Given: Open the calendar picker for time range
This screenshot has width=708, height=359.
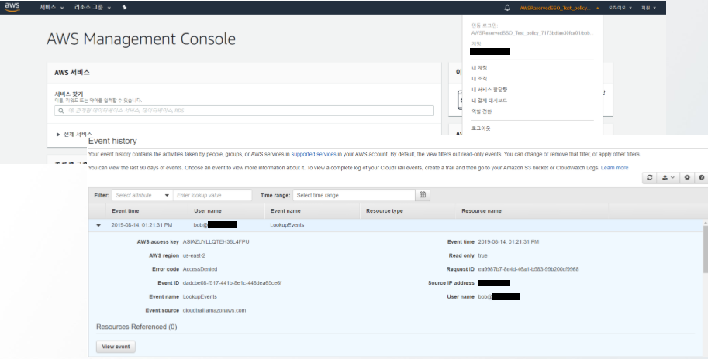Looking at the screenshot, I should (423, 195).
